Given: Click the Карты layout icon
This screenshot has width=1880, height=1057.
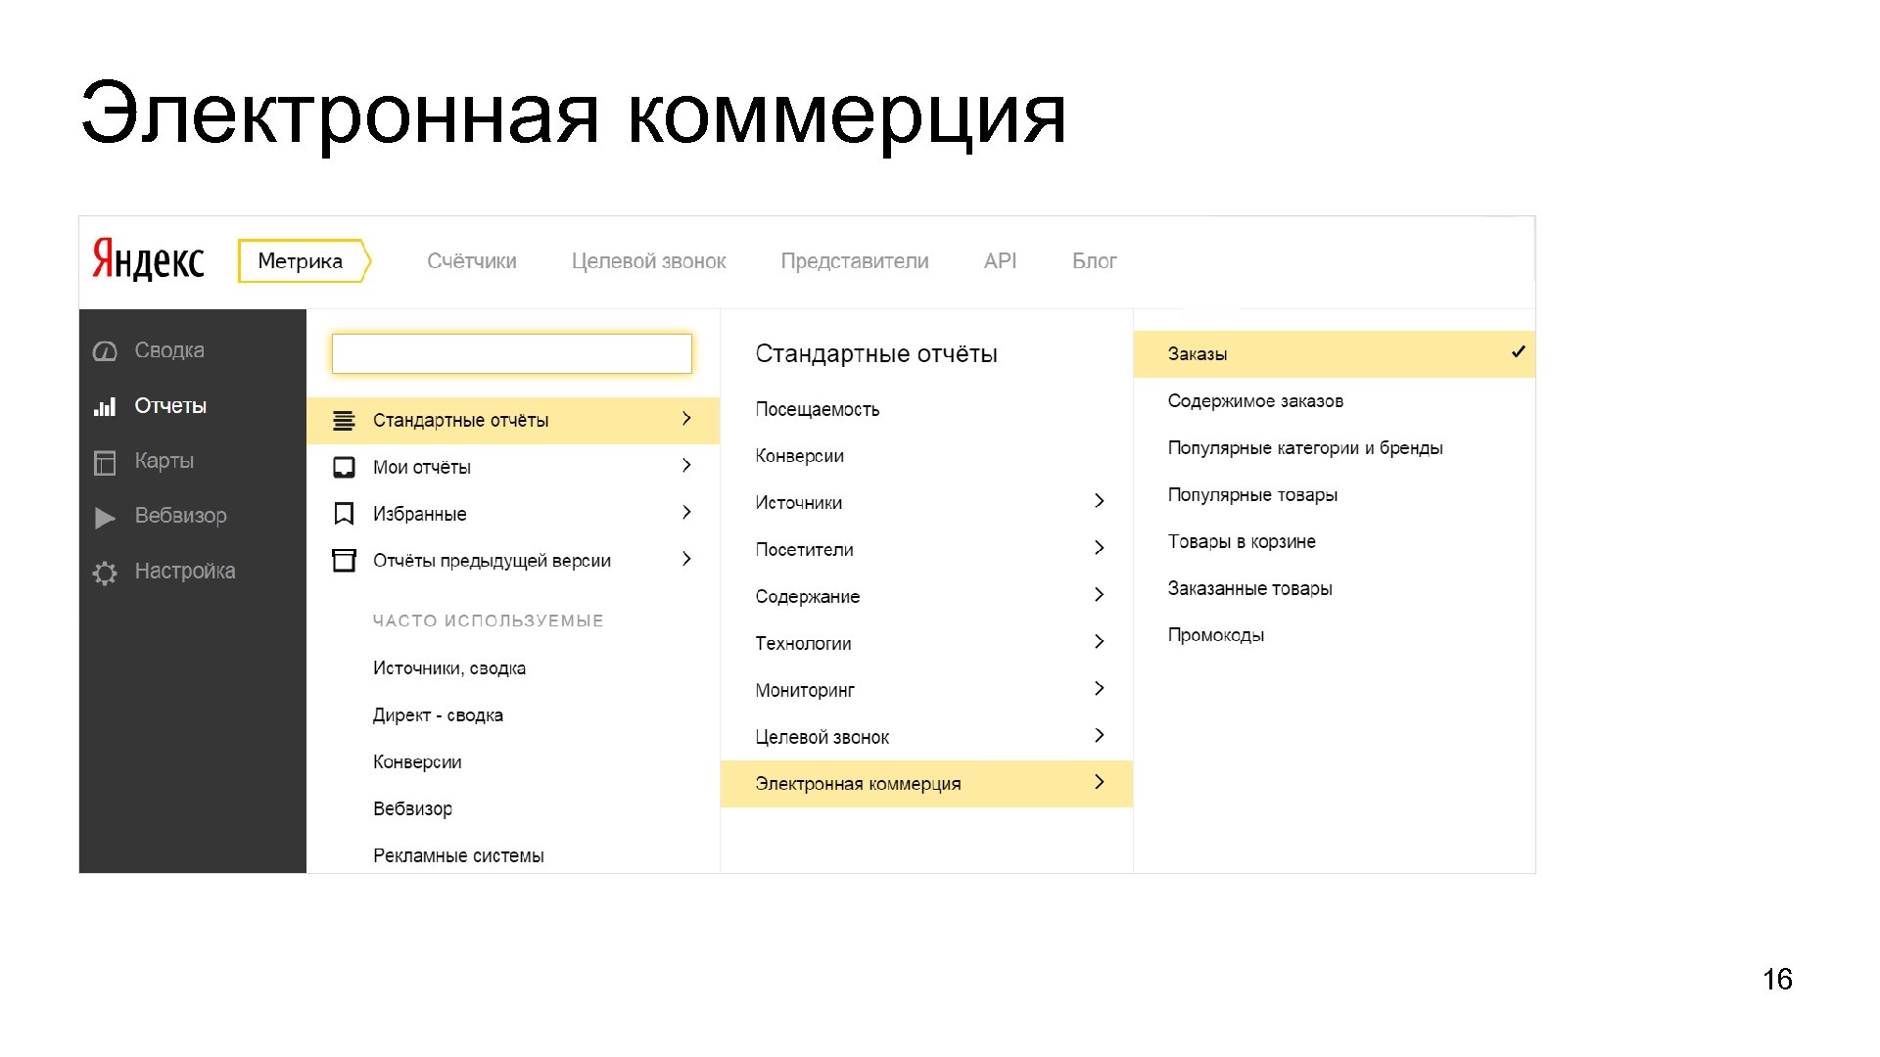Looking at the screenshot, I should 105,462.
